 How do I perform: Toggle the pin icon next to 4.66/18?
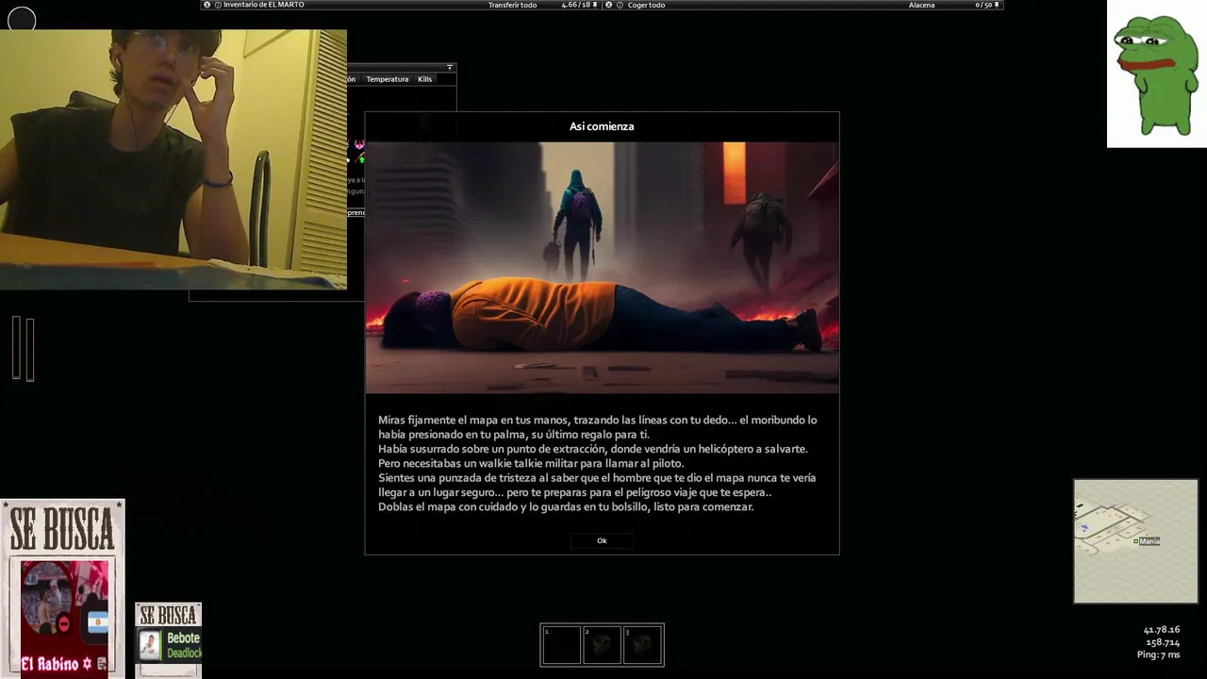pos(596,5)
